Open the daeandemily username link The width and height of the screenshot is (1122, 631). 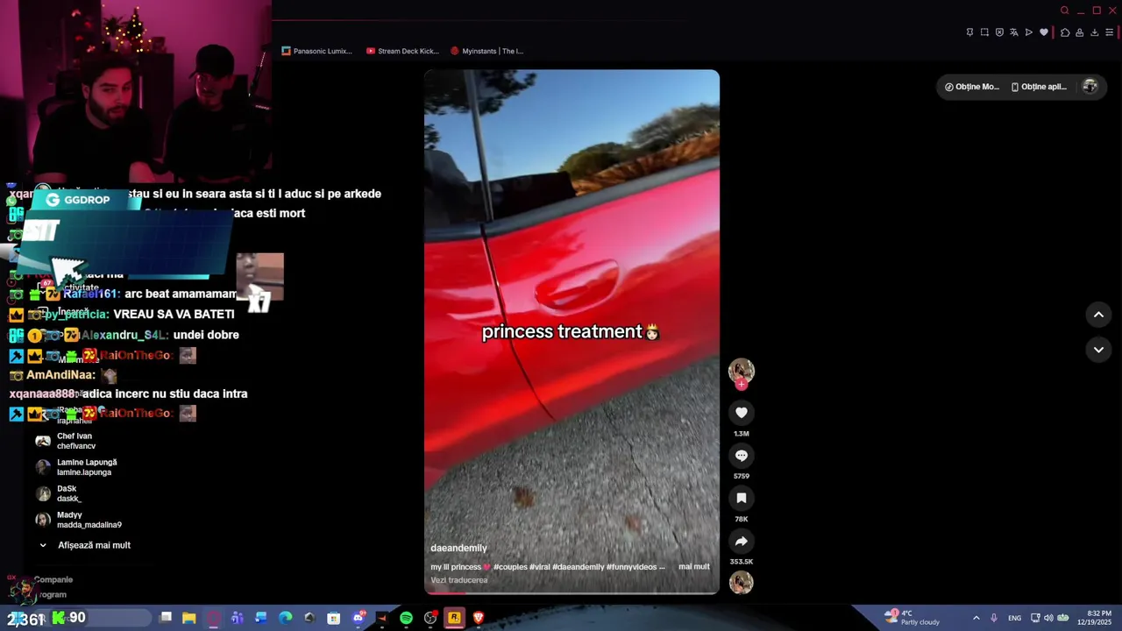point(458,548)
